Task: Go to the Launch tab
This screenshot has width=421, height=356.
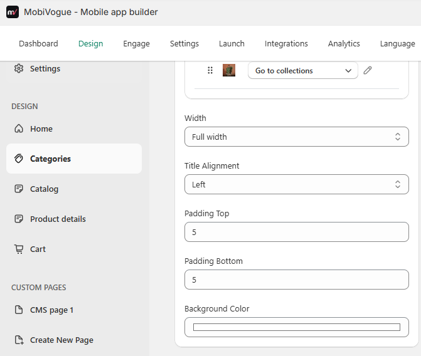Action: pyautogui.click(x=232, y=43)
